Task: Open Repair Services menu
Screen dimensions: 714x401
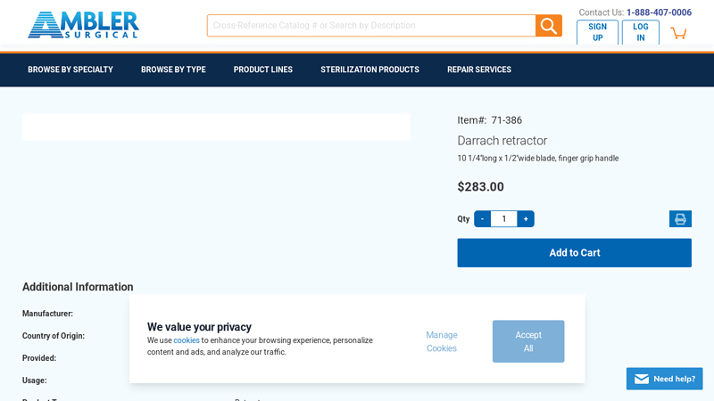Action: pos(479,70)
